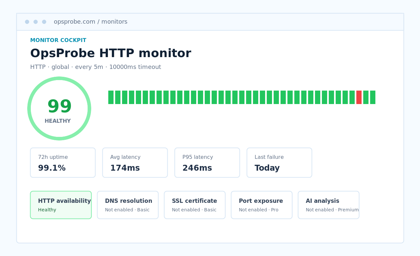Screen dimensions: 420x256
Task: Click the 99.1% uptime value
Action: [x=52, y=168]
